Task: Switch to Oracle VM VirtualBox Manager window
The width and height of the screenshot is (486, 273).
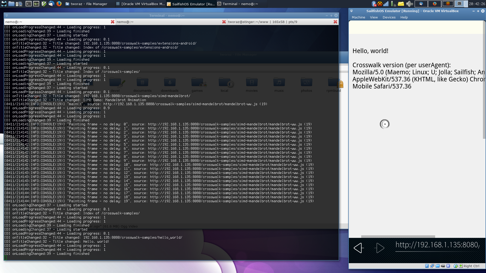Action: click(x=140, y=4)
